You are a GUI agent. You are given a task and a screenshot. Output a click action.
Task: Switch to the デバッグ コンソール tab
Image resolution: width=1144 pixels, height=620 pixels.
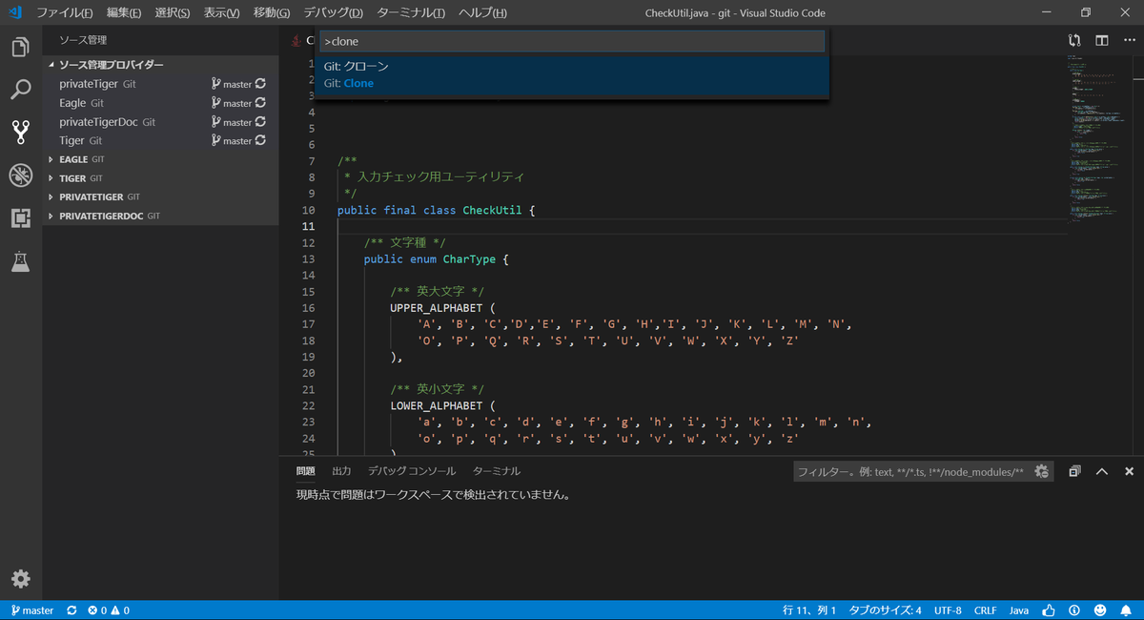click(412, 471)
